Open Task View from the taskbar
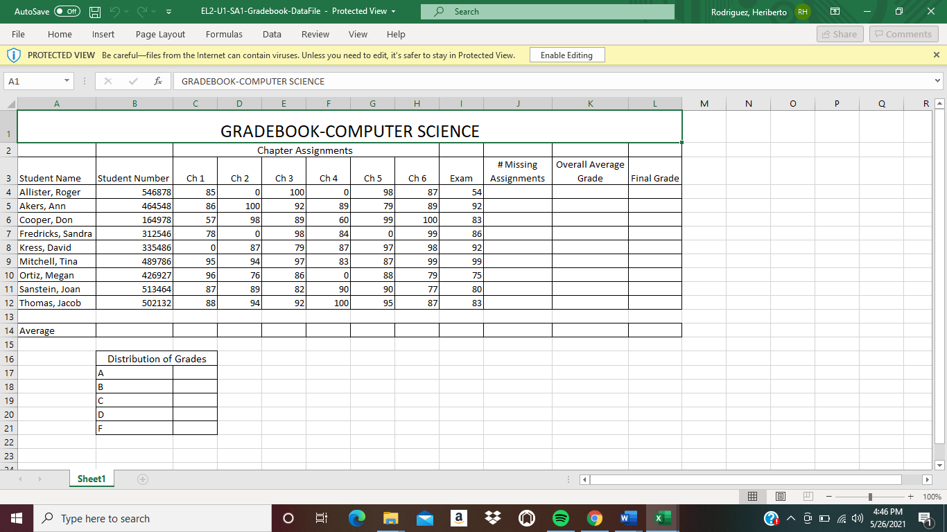This screenshot has height=532, width=947. 322,518
